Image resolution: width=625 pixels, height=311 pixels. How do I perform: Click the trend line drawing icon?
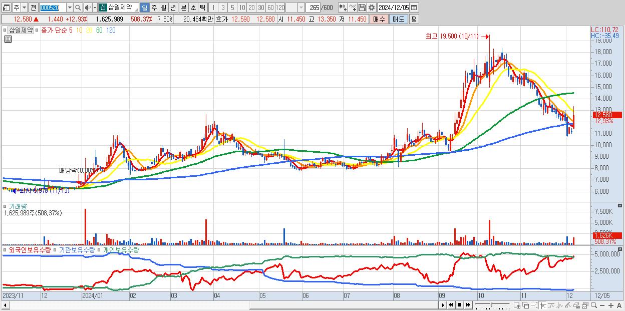coord(551,305)
